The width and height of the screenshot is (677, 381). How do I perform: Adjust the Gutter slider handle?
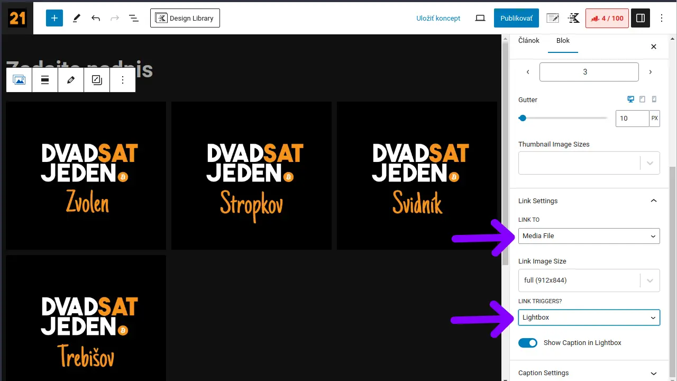point(523,118)
